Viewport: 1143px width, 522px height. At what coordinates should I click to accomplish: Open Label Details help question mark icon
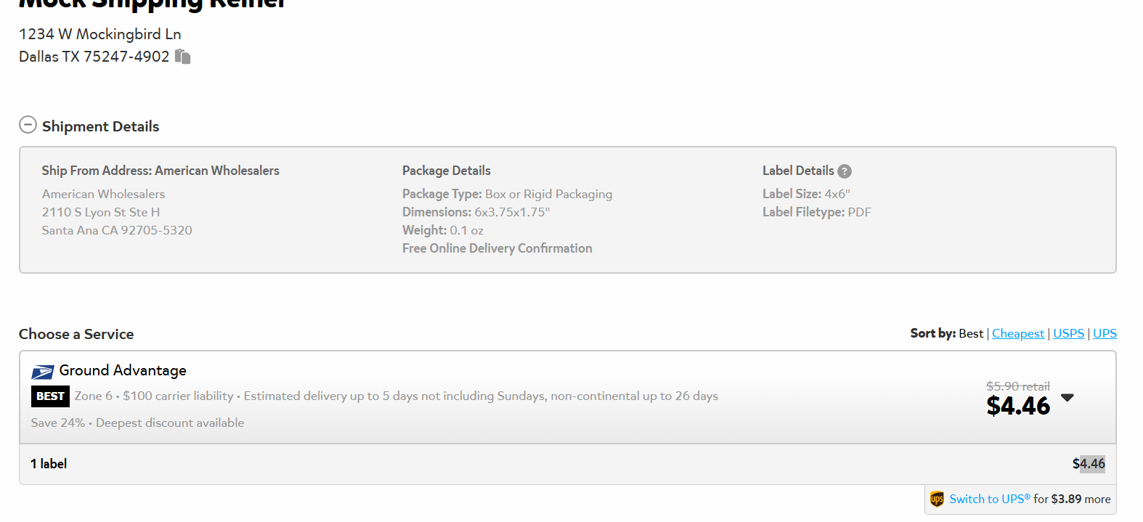point(844,171)
